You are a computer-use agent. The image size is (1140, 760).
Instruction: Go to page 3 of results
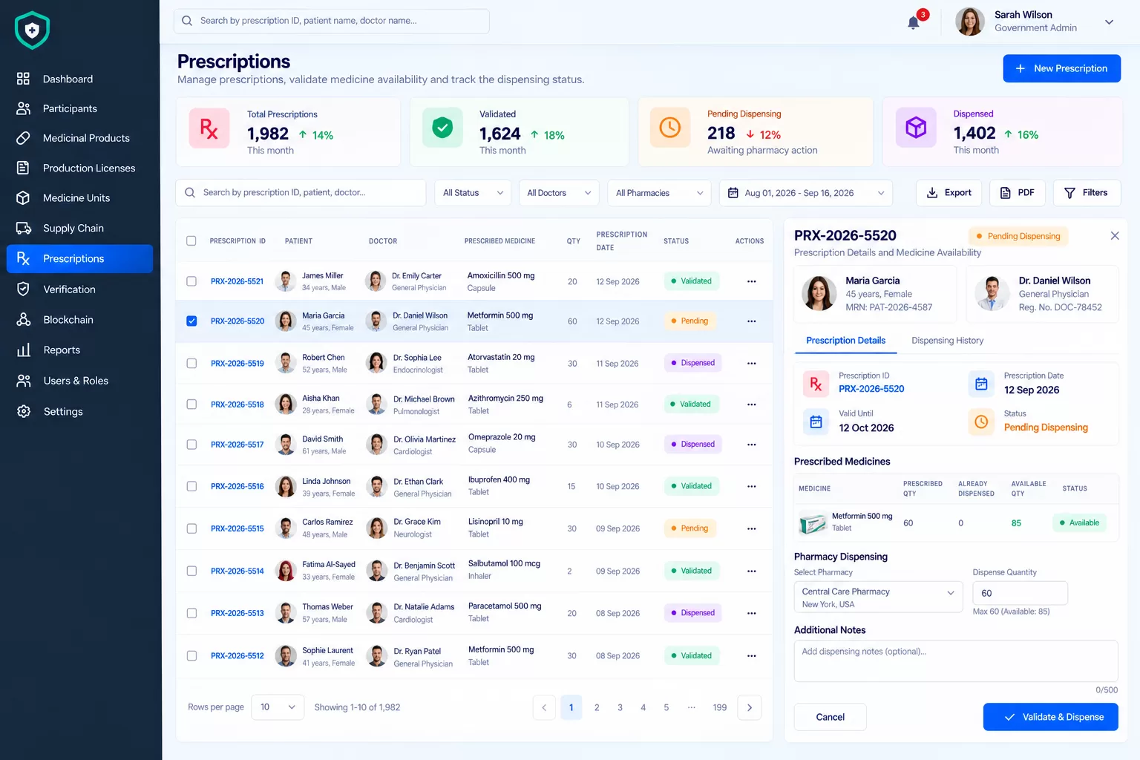620,707
